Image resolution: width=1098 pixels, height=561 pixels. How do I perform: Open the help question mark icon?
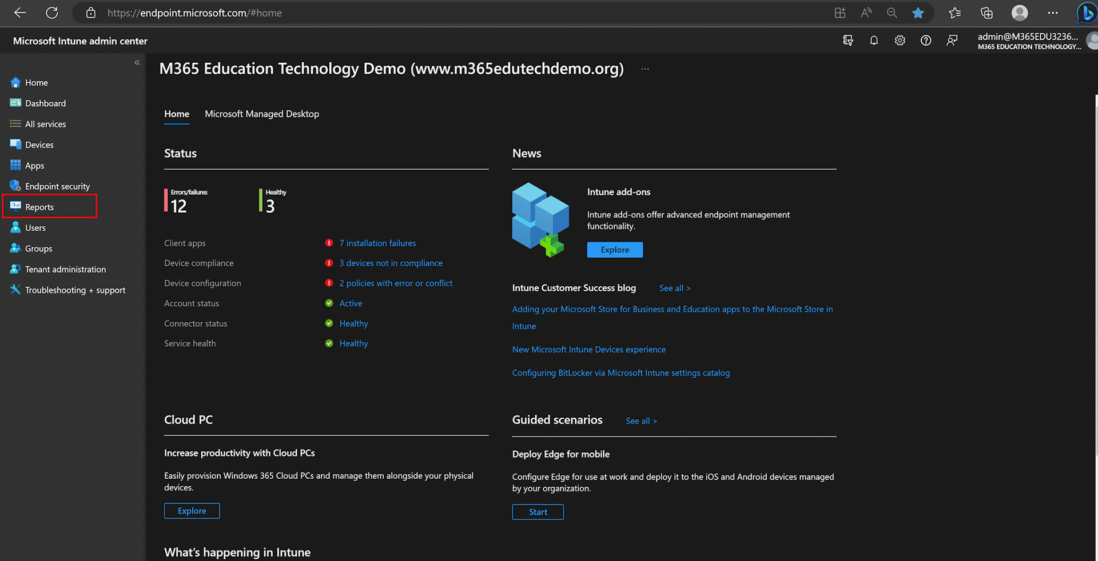point(926,40)
